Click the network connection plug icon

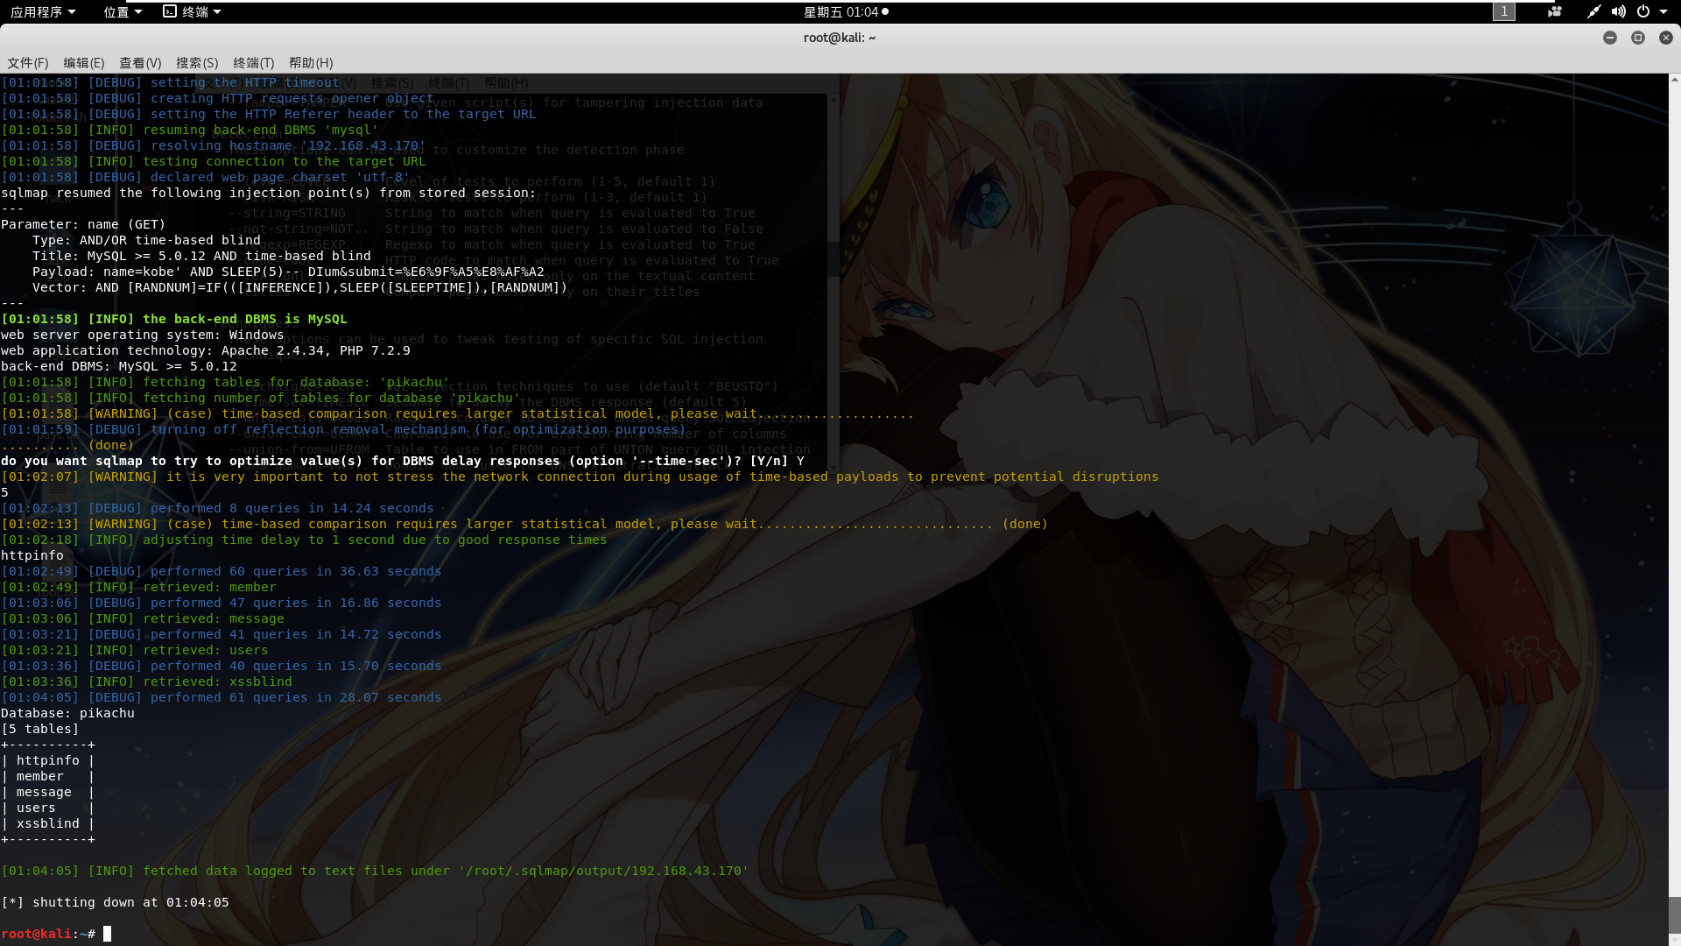point(1593,11)
